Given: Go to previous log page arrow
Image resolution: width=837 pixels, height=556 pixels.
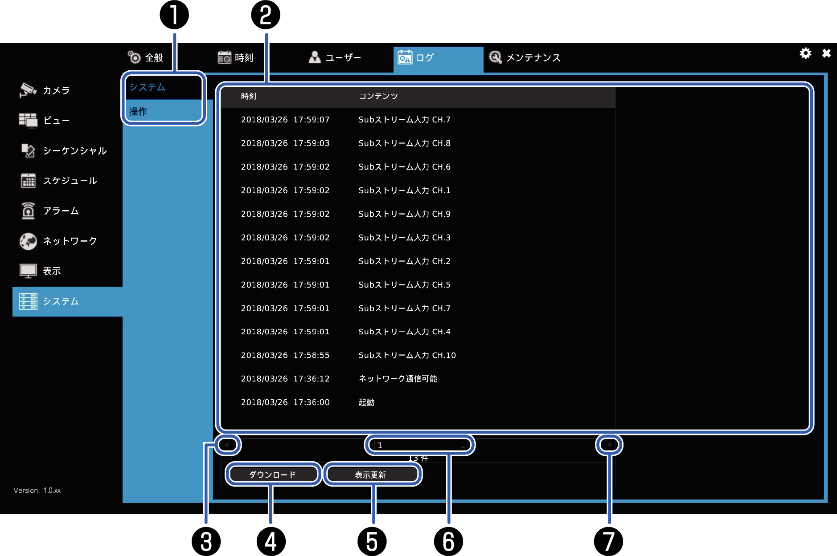Looking at the screenshot, I should point(227,445).
